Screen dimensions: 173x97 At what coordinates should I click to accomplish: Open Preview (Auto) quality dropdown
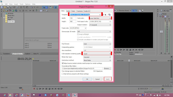coord(130,11)
